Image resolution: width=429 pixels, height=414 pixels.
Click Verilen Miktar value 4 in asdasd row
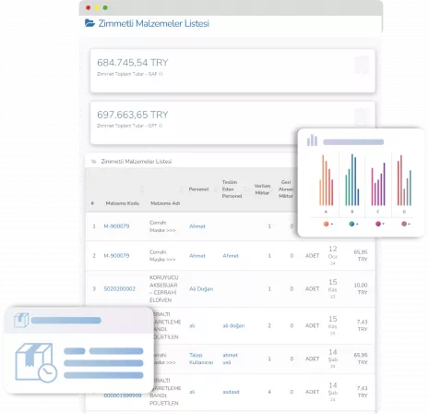coord(269,392)
